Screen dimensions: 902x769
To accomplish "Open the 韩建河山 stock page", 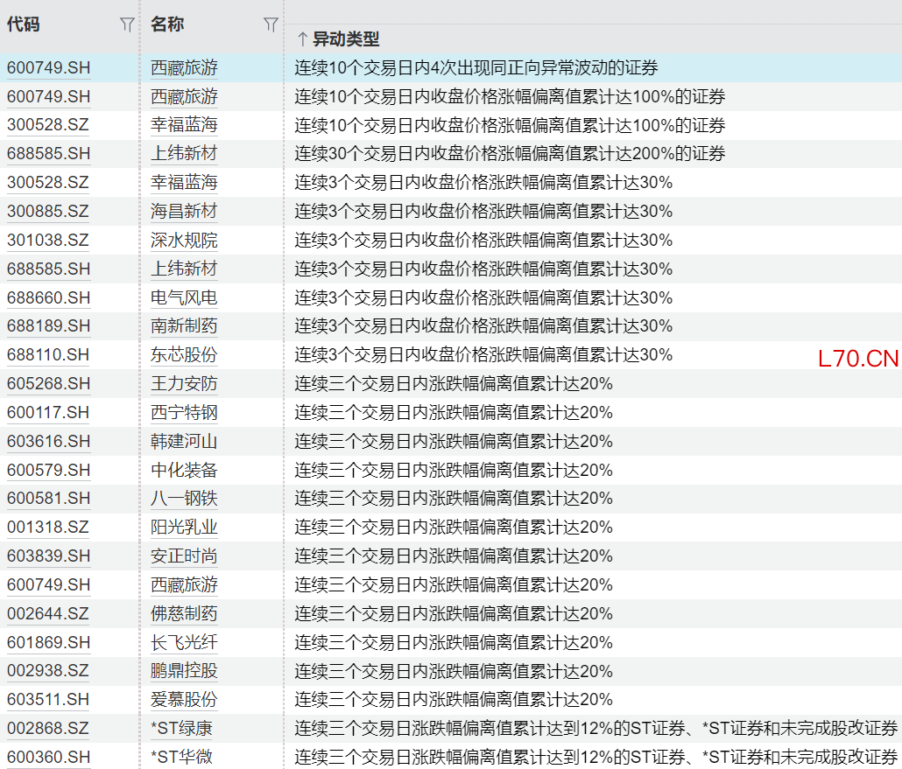I will click(x=184, y=441).
